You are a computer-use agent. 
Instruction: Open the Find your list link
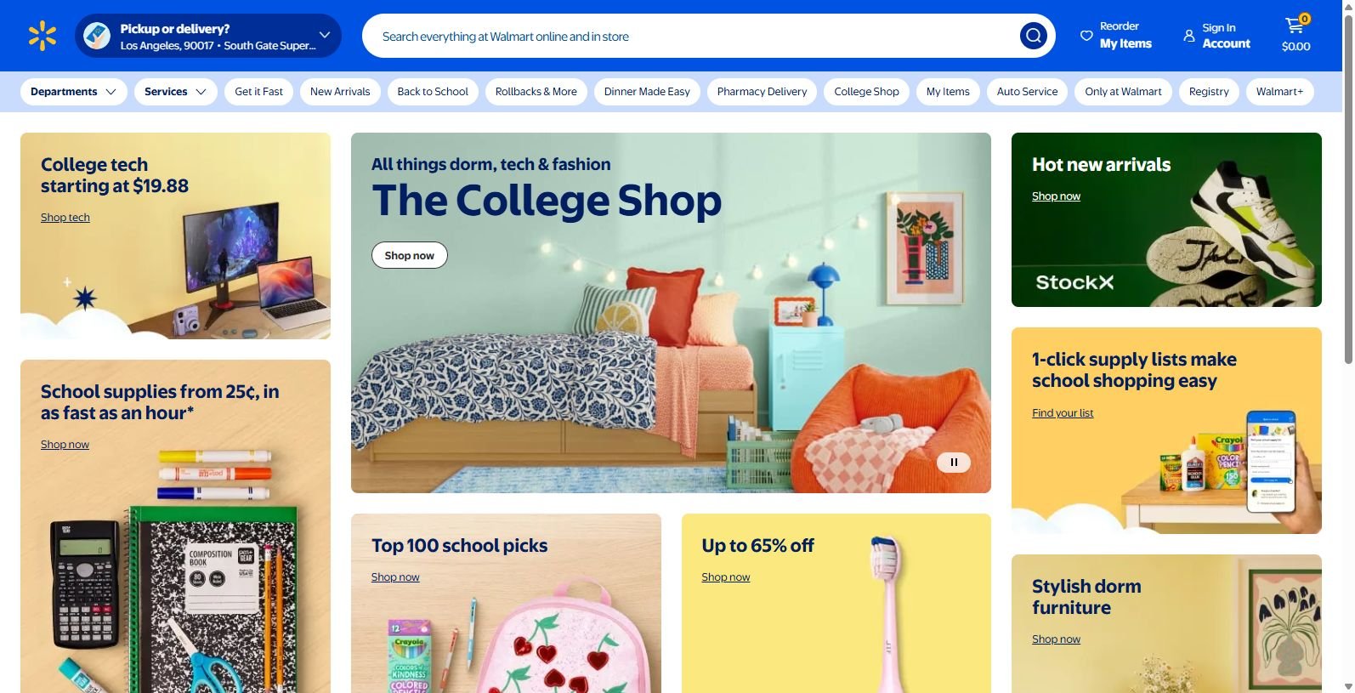(1063, 413)
